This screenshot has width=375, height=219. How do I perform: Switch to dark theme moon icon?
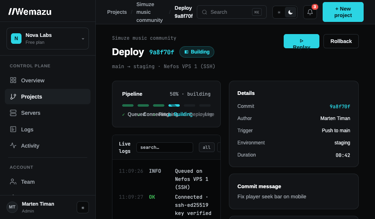tap(290, 12)
